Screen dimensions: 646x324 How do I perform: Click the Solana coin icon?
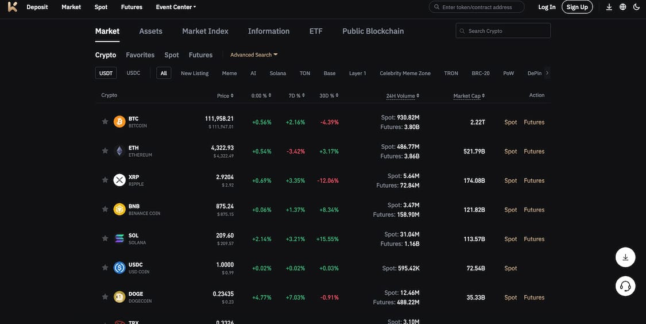(x=119, y=238)
